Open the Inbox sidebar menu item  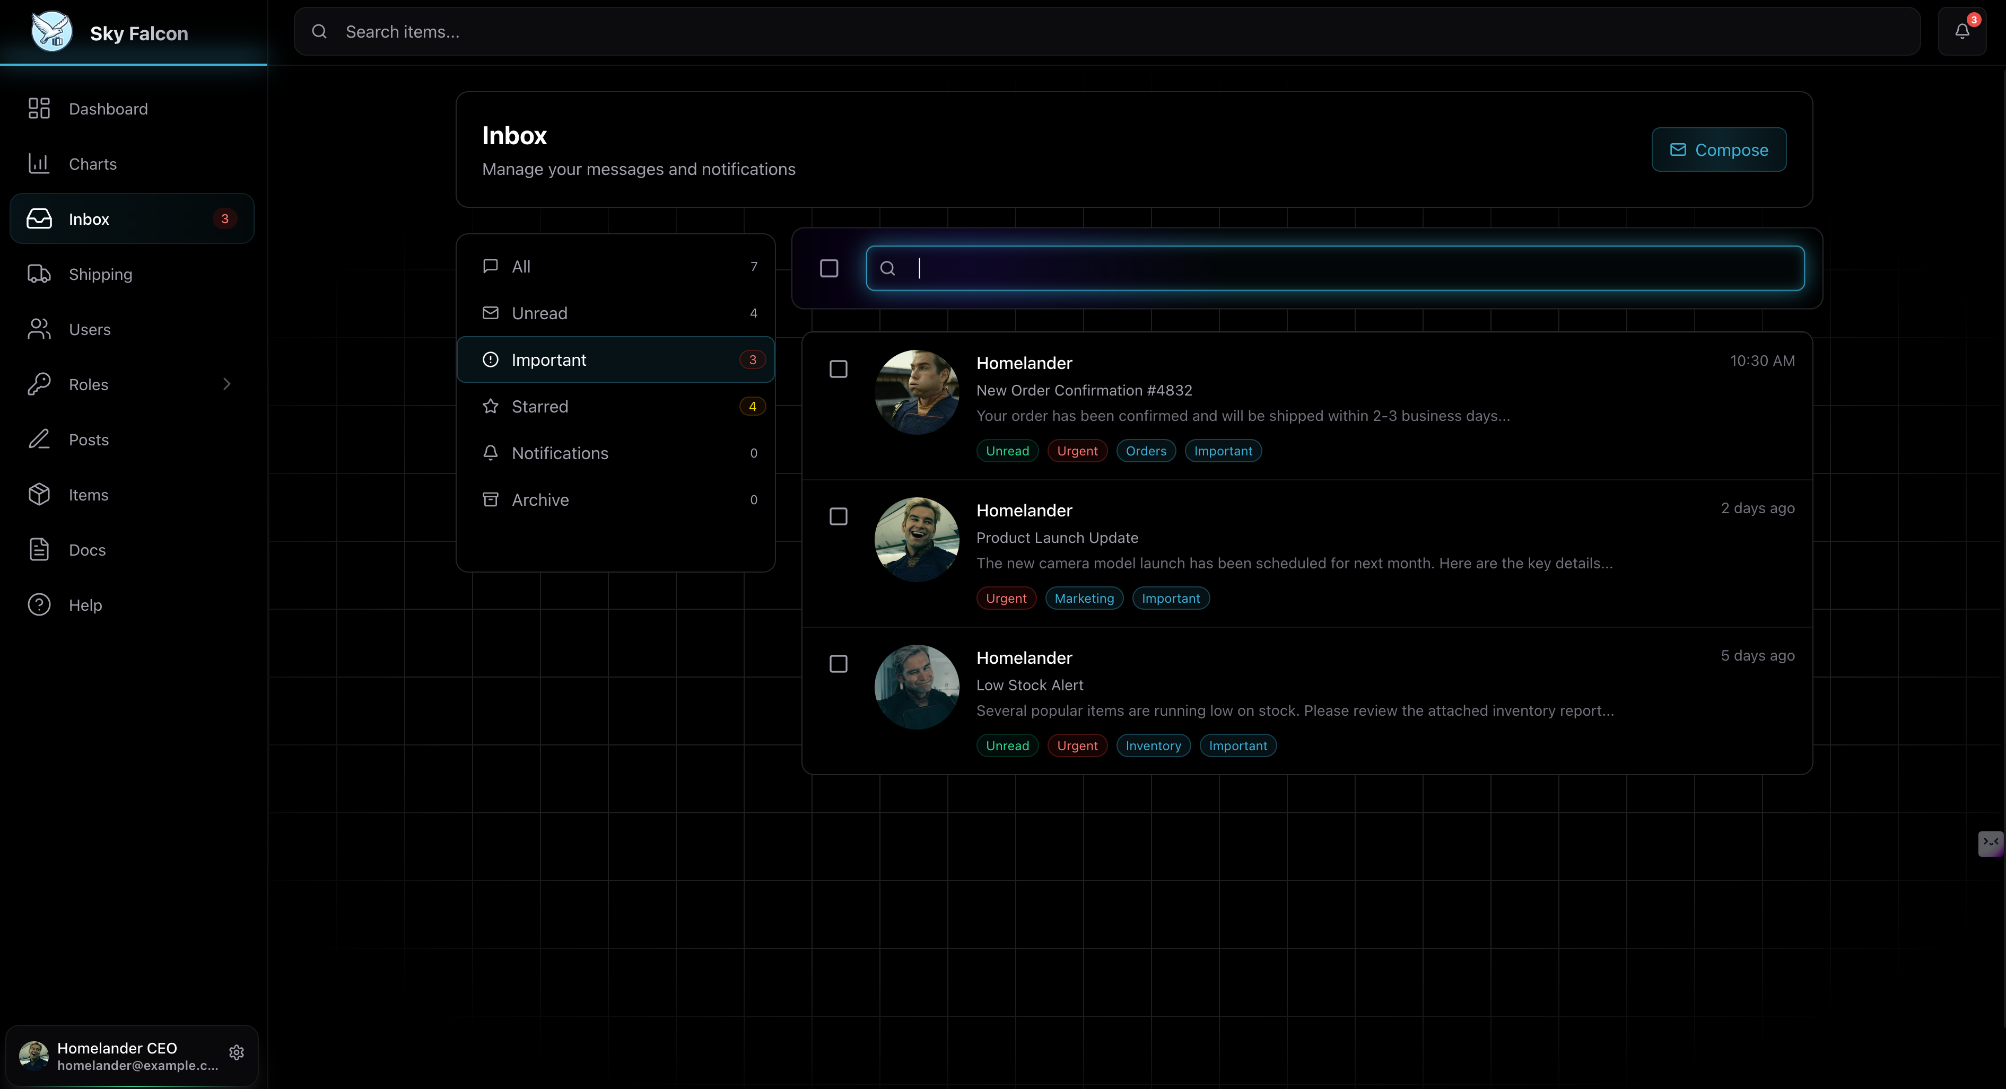132,219
